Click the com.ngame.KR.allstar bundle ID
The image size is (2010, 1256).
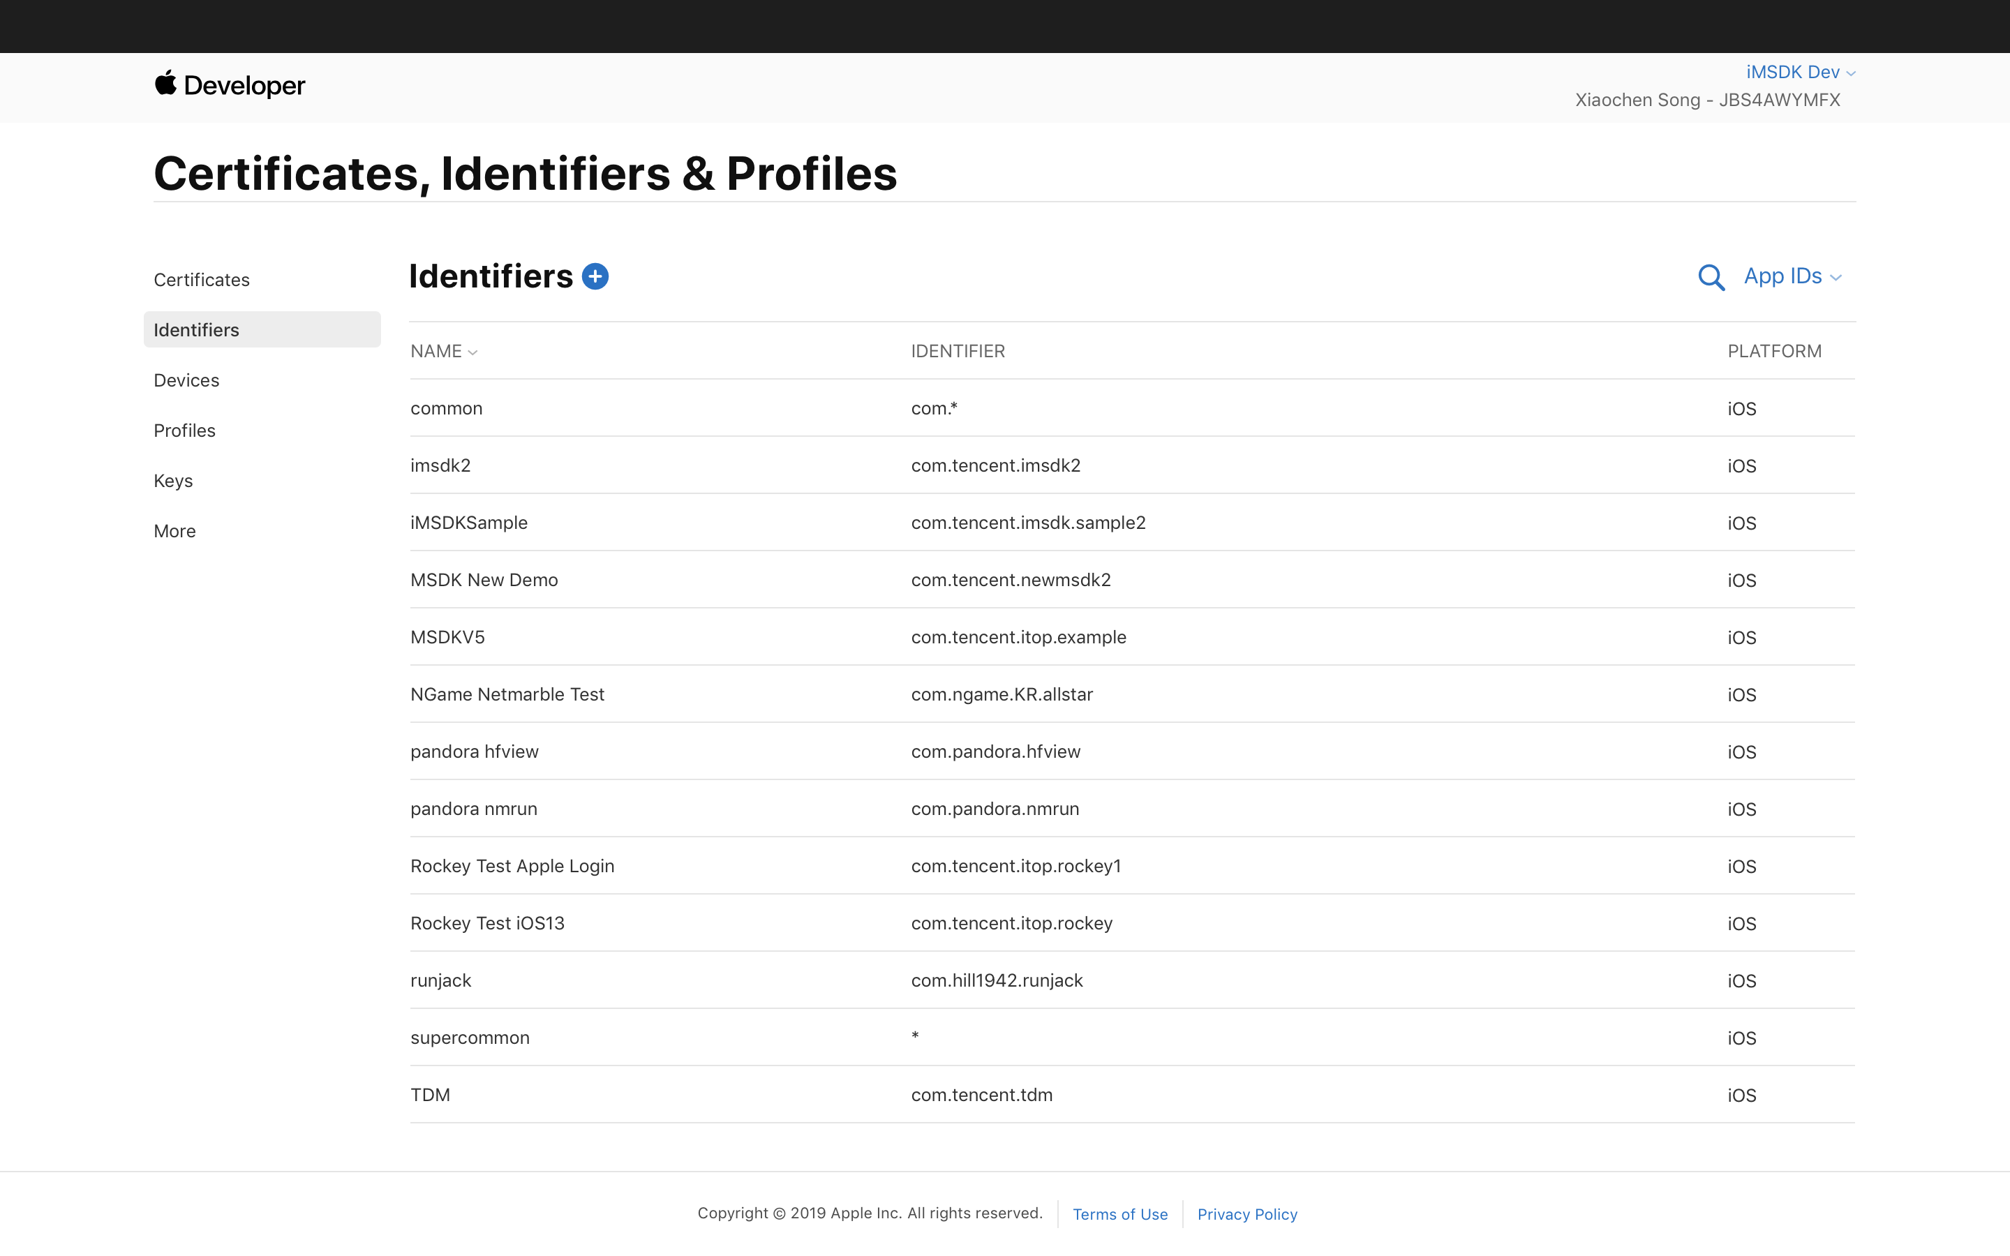[1002, 694]
